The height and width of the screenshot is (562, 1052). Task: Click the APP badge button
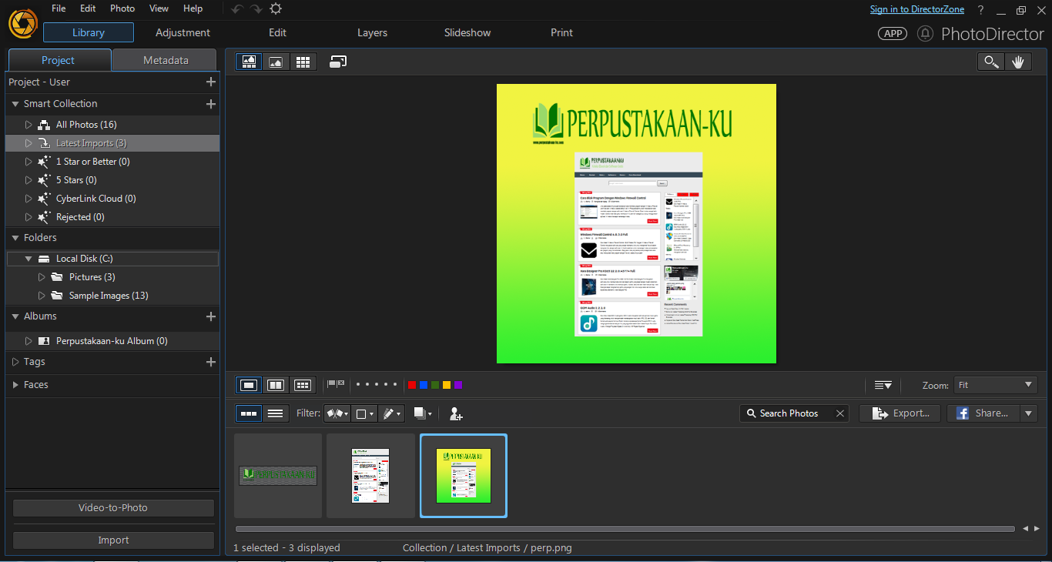click(x=893, y=33)
